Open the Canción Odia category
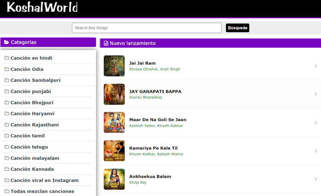This screenshot has height=196, width=321. (x=27, y=69)
